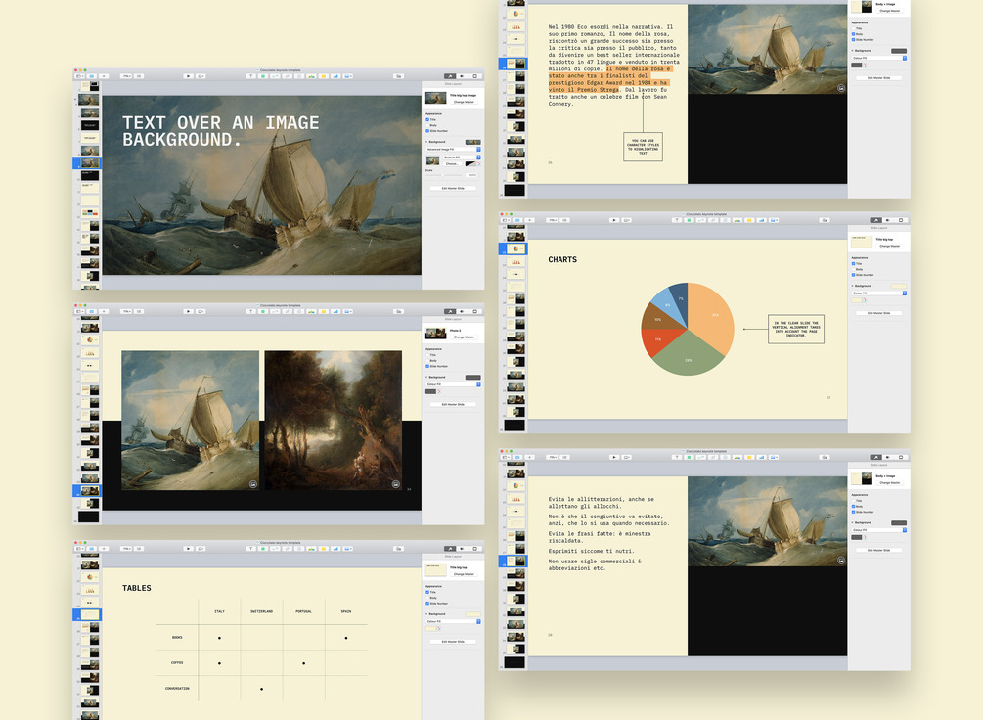This screenshot has height=720, width=983.
Task: Click Edit Master Slide in image-background window
Action: click(x=453, y=188)
